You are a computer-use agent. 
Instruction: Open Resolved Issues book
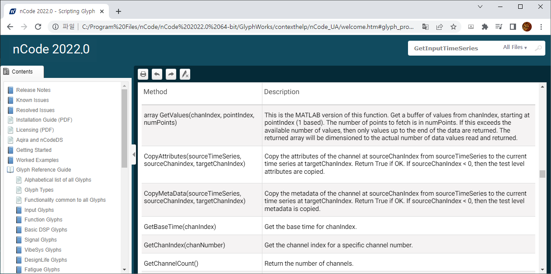point(35,110)
